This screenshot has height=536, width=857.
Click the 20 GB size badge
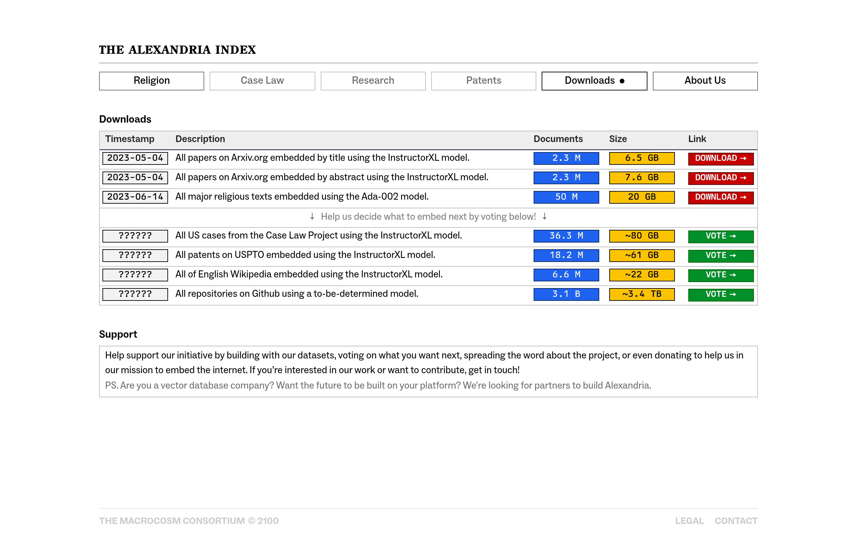tap(642, 197)
